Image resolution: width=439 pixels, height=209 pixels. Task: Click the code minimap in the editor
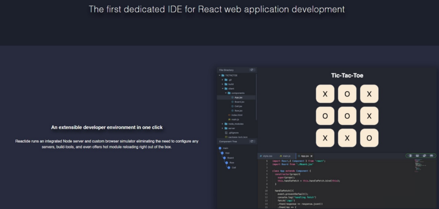[421, 165]
